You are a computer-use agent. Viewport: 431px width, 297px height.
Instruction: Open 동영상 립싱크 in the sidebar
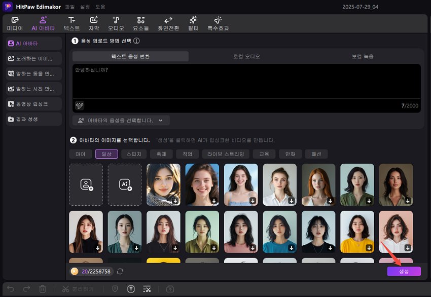tap(34, 104)
